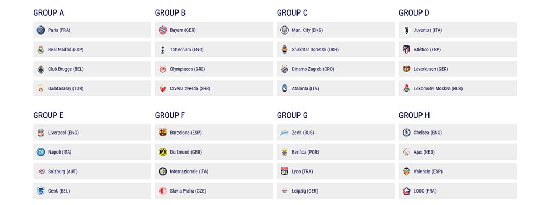Click the Valencia bat crest icon
Screen dimensions: 541x205
click(x=406, y=171)
